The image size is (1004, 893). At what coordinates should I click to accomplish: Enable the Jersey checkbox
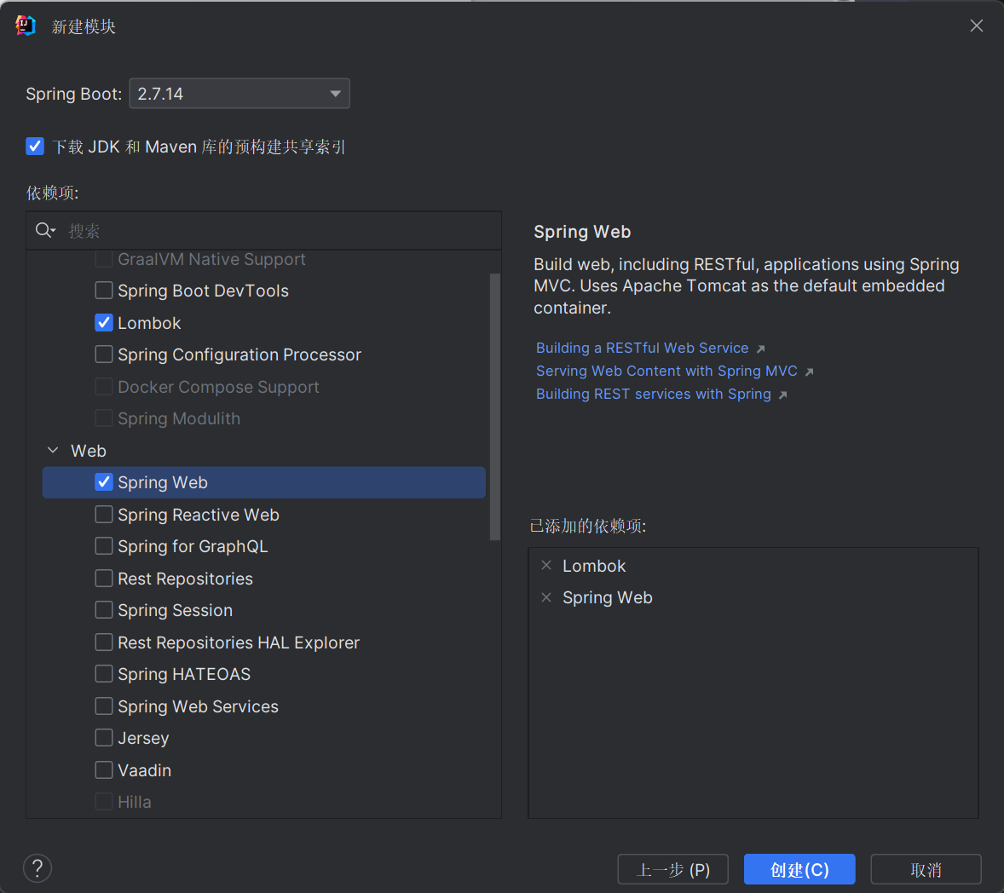pos(104,737)
